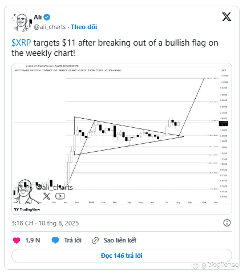243x275 pixels.
Task: Read 146 replies with the Đọc button
Action: pos(121,256)
